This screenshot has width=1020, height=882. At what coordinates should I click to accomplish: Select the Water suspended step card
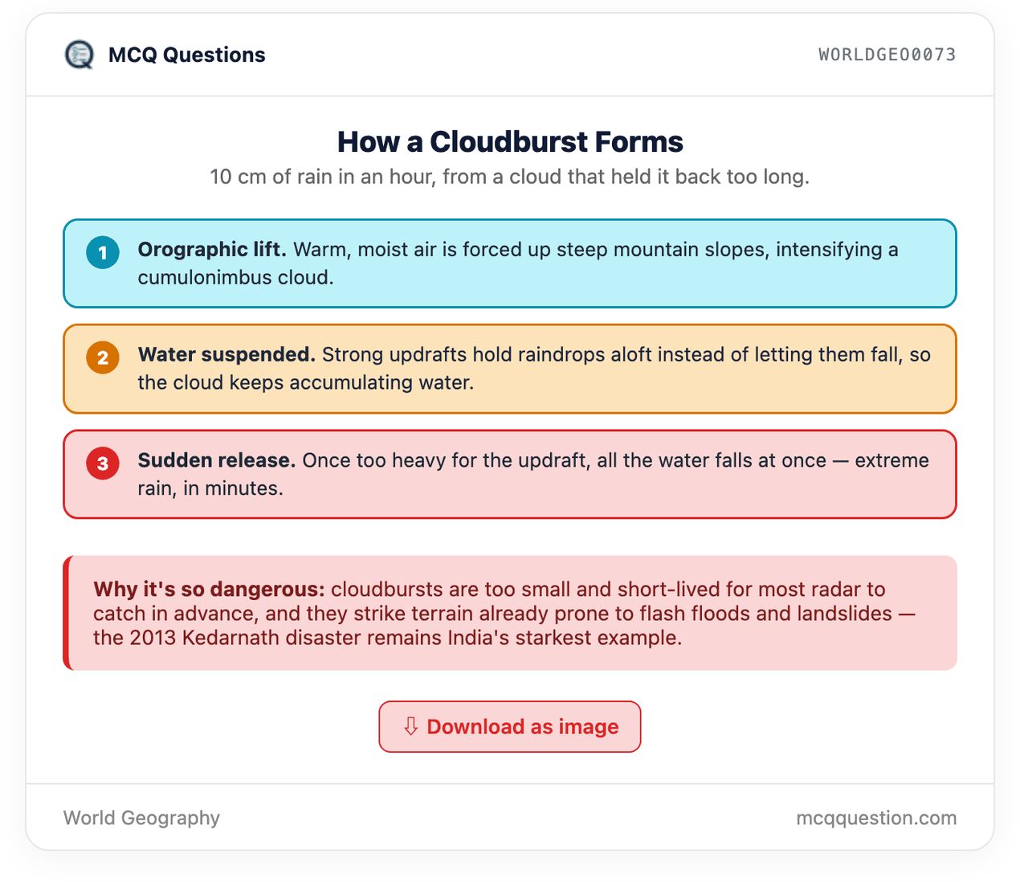point(510,369)
